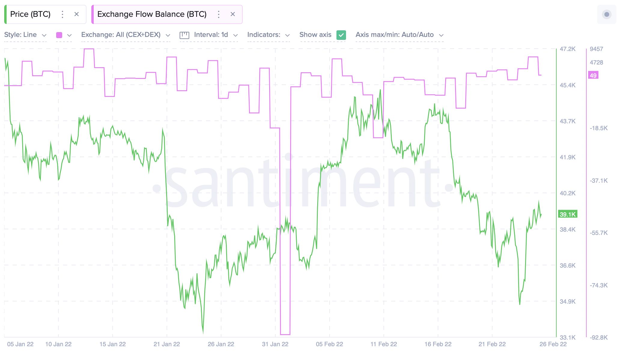Remove the Exchange Flow Balance (BTC) metric
Screen dimensions: 617x354
pos(233,14)
